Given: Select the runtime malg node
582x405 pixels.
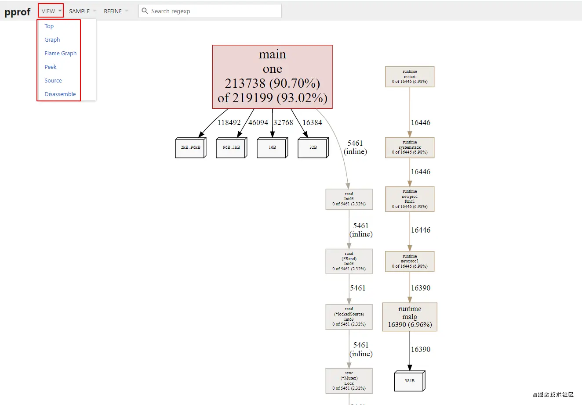Looking at the screenshot, I should tap(410, 317).
